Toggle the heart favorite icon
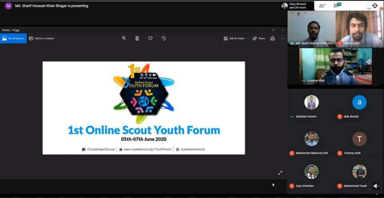This screenshot has width=384, height=198. point(150,38)
